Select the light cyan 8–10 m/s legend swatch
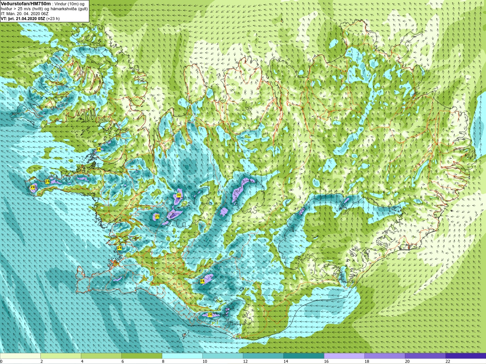This screenshot has width=486, height=364. (x=182, y=356)
